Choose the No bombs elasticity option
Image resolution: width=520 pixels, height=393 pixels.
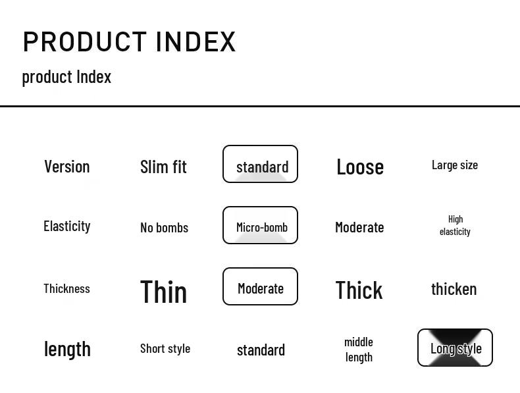click(x=164, y=228)
